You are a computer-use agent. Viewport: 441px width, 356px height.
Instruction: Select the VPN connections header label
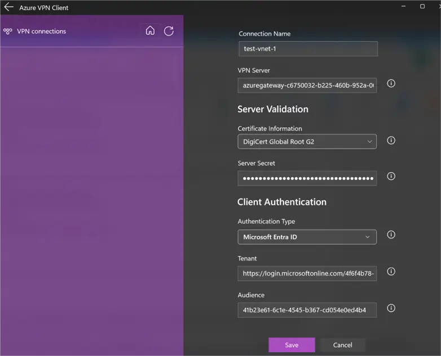[41, 31]
